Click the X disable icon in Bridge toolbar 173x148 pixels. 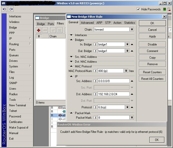tap(60, 30)
